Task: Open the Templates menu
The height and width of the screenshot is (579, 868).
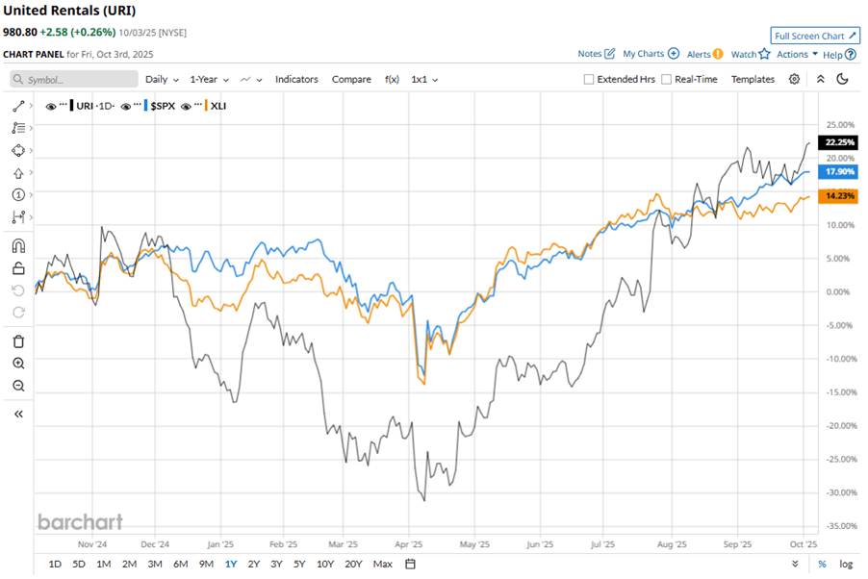Action: coord(753,79)
